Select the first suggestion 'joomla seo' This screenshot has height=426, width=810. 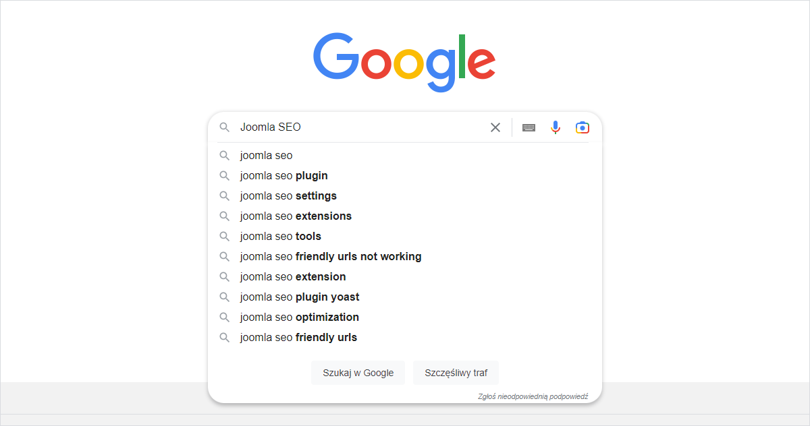265,155
